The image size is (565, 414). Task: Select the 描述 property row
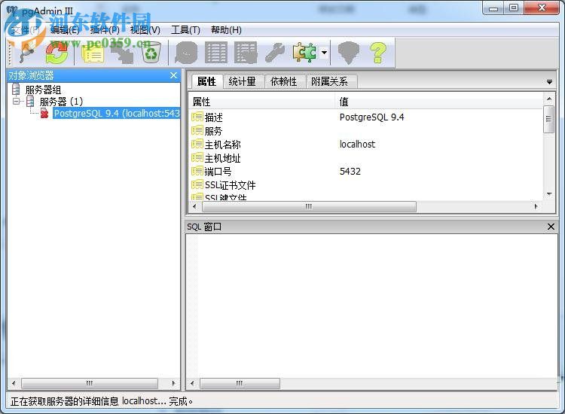click(x=365, y=117)
